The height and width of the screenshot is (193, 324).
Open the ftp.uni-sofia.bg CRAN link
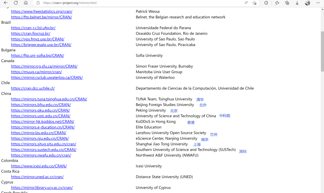click(x=37, y=56)
